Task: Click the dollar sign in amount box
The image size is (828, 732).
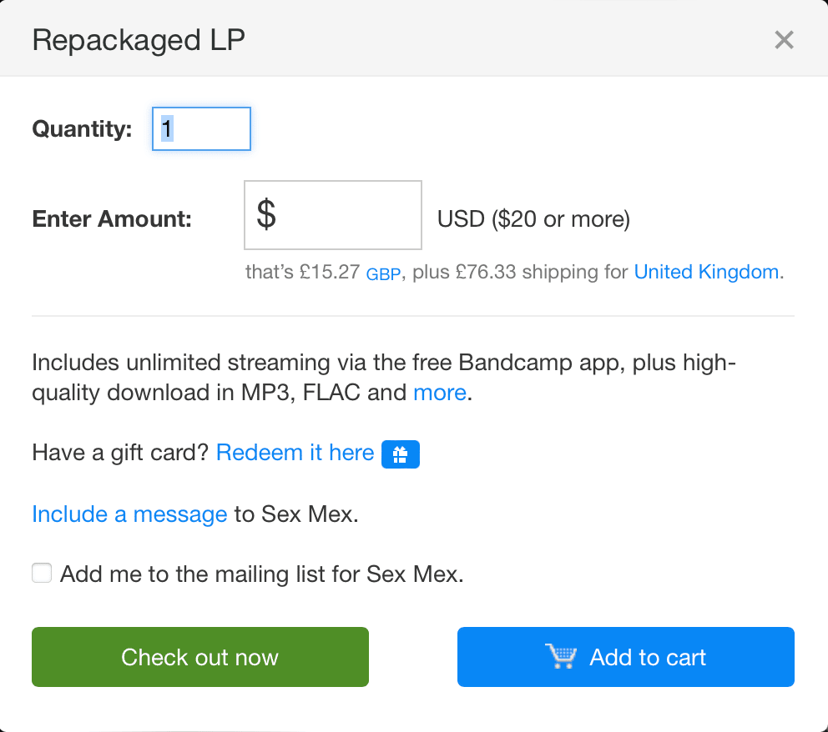Action: point(266,214)
